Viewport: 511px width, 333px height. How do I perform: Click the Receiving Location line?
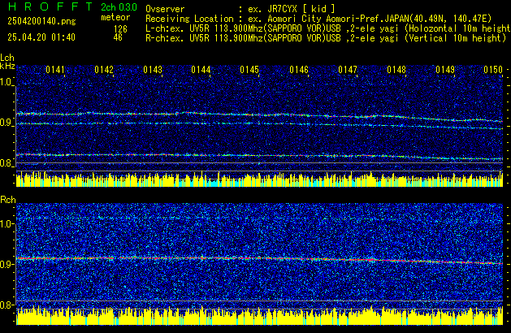318,19
